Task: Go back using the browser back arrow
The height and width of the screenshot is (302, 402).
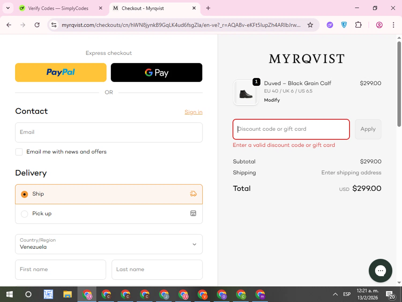Action: [9, 25]
